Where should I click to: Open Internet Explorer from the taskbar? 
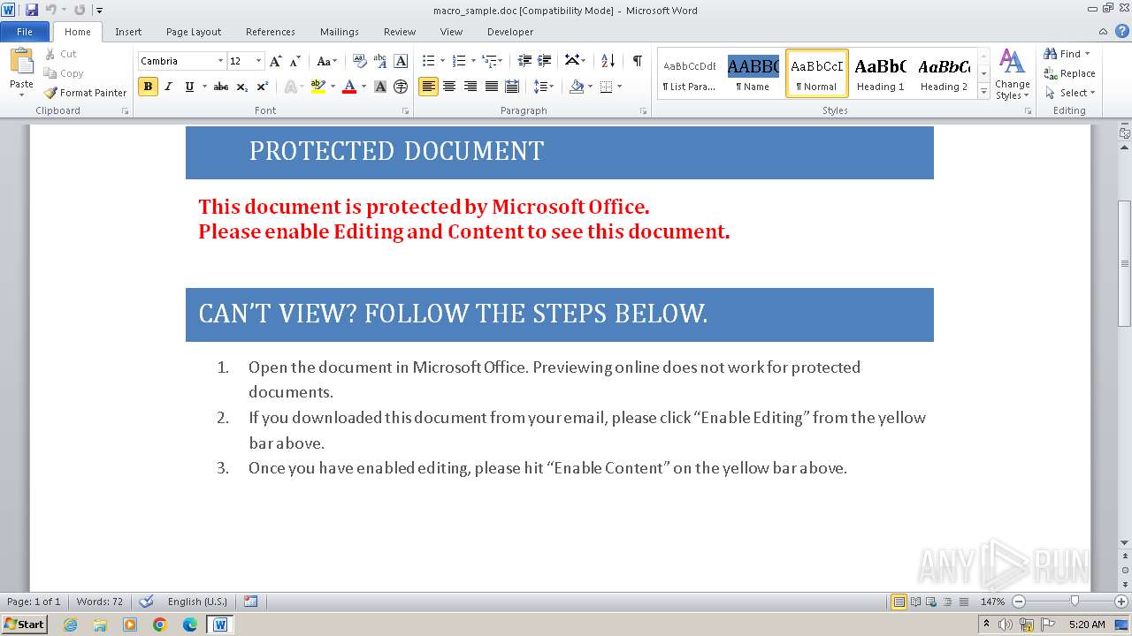70,625
